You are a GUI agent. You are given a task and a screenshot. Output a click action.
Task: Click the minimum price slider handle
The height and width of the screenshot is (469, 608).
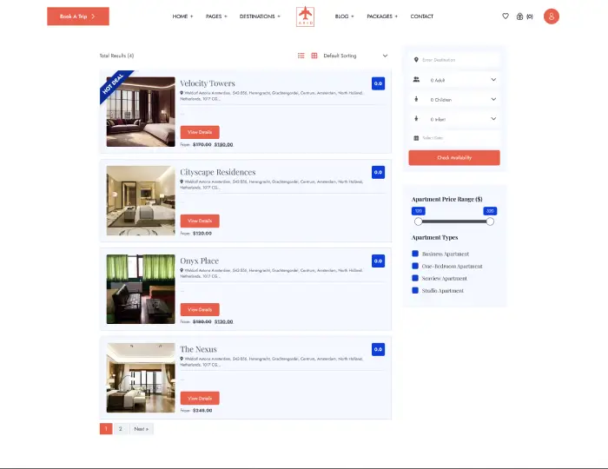[418, 221]
